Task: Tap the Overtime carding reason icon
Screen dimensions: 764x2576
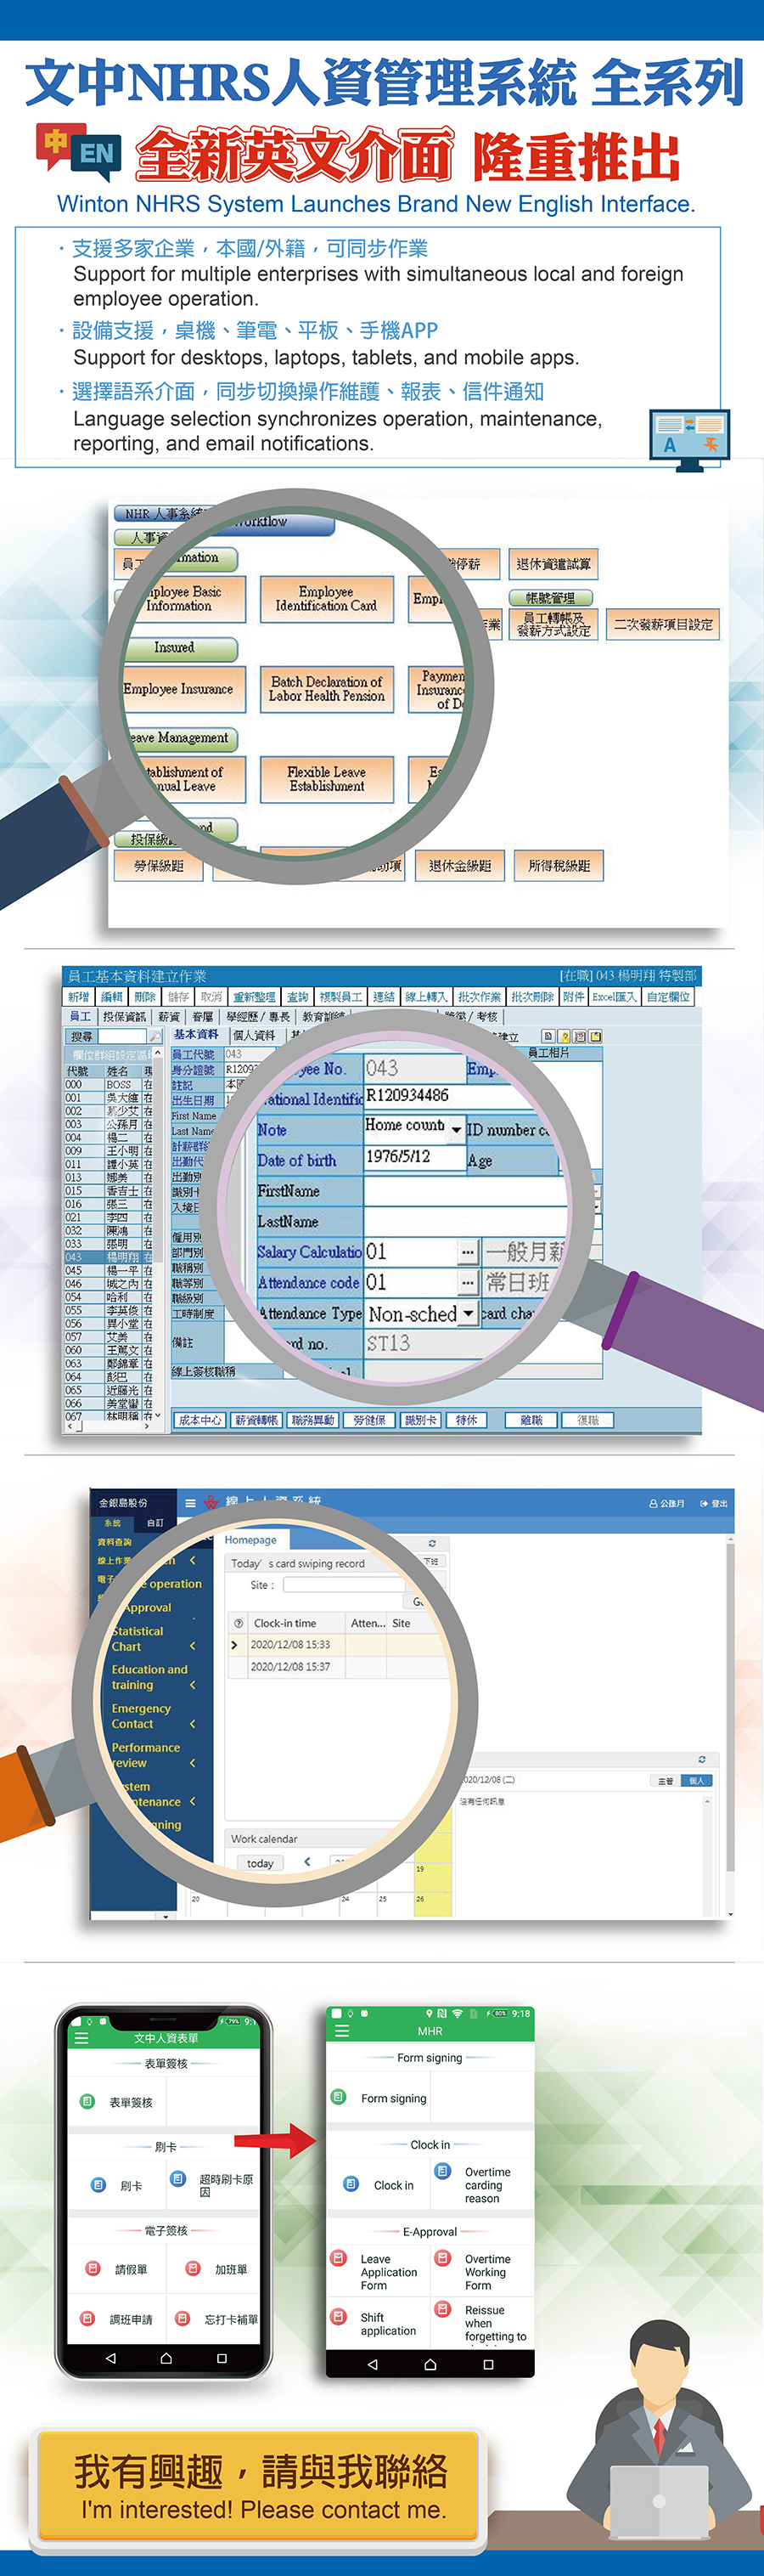Action: (442, 2170)
